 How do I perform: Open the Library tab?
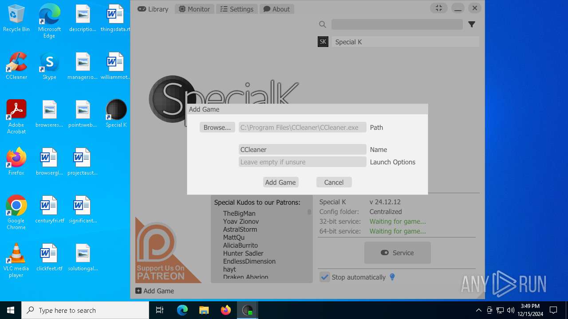pyautogui.click(x=153, y=9)
